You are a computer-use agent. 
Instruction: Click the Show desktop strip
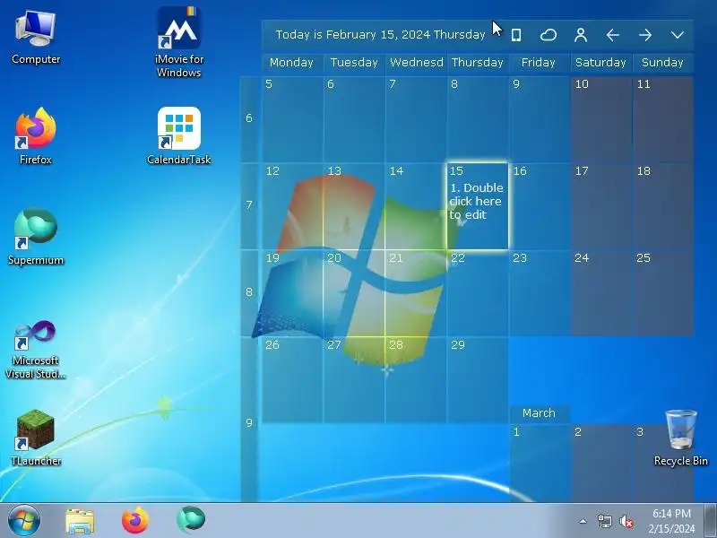pyautogui.click(x=710, y=521)
